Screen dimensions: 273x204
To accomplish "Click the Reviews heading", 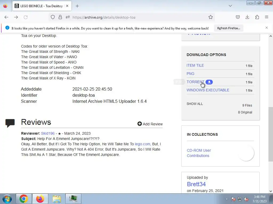I will pos(36,122).
